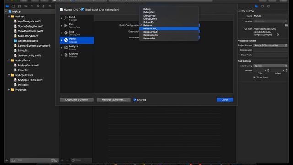Click the blue Close button
This screenshot has height=165, width=293.
pos(225,100)
